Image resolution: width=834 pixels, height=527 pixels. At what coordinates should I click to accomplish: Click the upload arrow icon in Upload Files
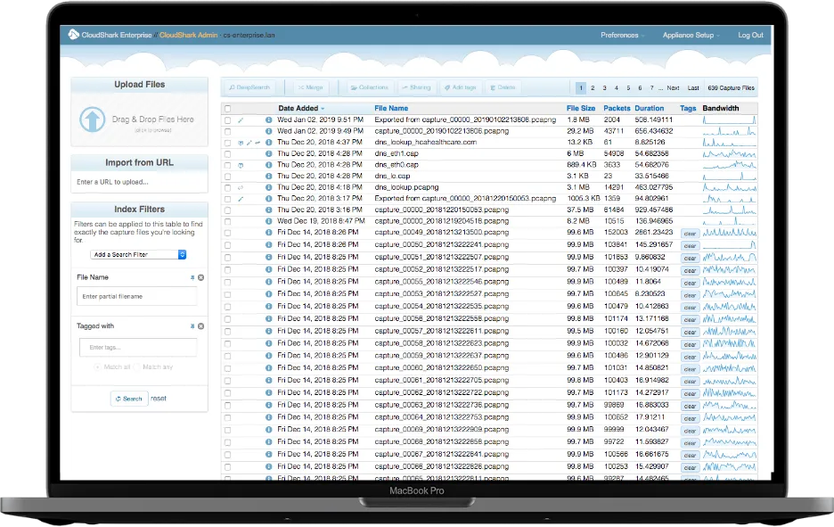(92, 119)
